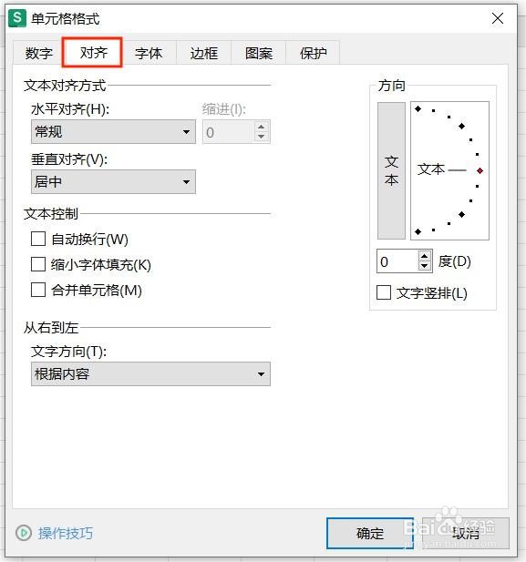Switch to the 字体 tab

tap(149, 53)
